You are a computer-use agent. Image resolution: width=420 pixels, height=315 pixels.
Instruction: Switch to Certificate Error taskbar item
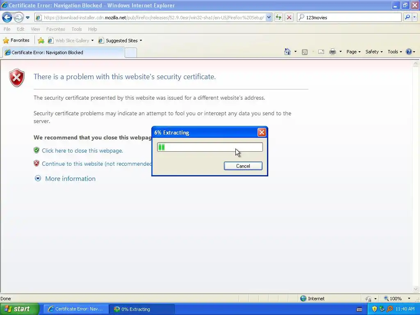(75, 309)
